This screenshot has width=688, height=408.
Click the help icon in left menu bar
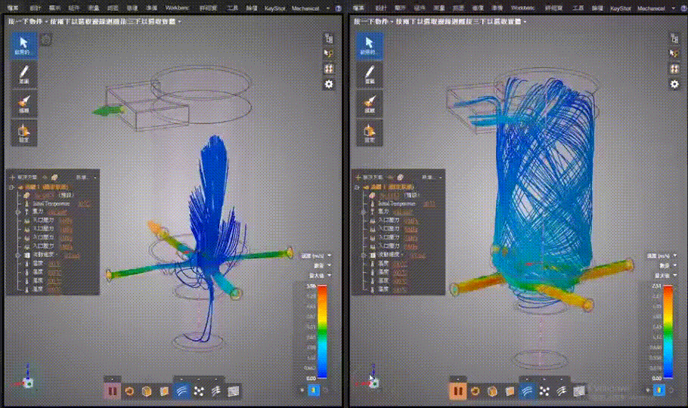pyautogui.click(x=338, y=8)
